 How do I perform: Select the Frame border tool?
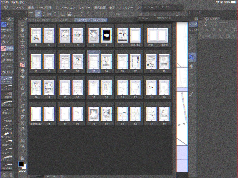22,82
